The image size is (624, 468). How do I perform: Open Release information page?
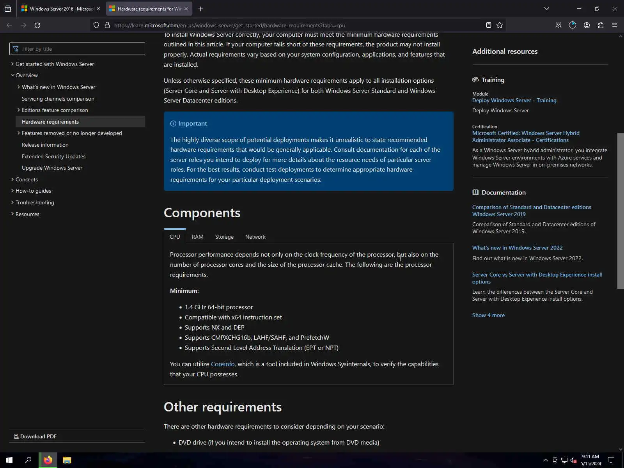tap(45, 145)
